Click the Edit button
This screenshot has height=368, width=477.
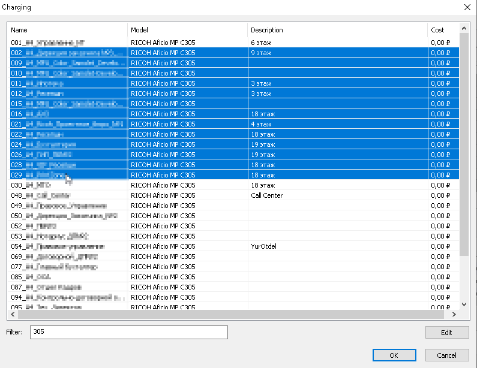[x=447, y=333]
